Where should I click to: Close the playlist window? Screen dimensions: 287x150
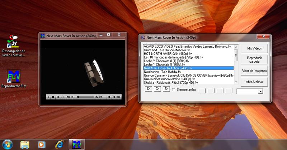264,36
